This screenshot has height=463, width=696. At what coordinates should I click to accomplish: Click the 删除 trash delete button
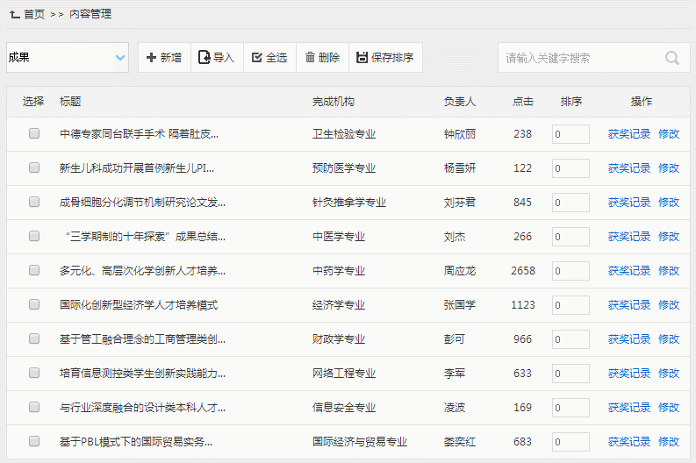click(x=322, y=58)
